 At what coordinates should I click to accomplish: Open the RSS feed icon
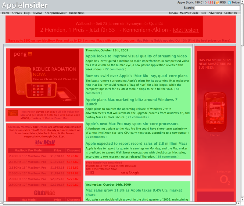[x=217, y=3]
